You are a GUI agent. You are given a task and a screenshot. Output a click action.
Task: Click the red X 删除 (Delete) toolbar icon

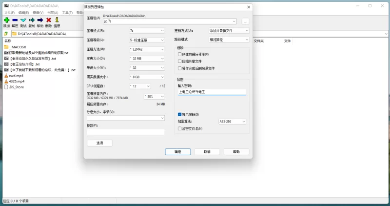pos(48,20)
